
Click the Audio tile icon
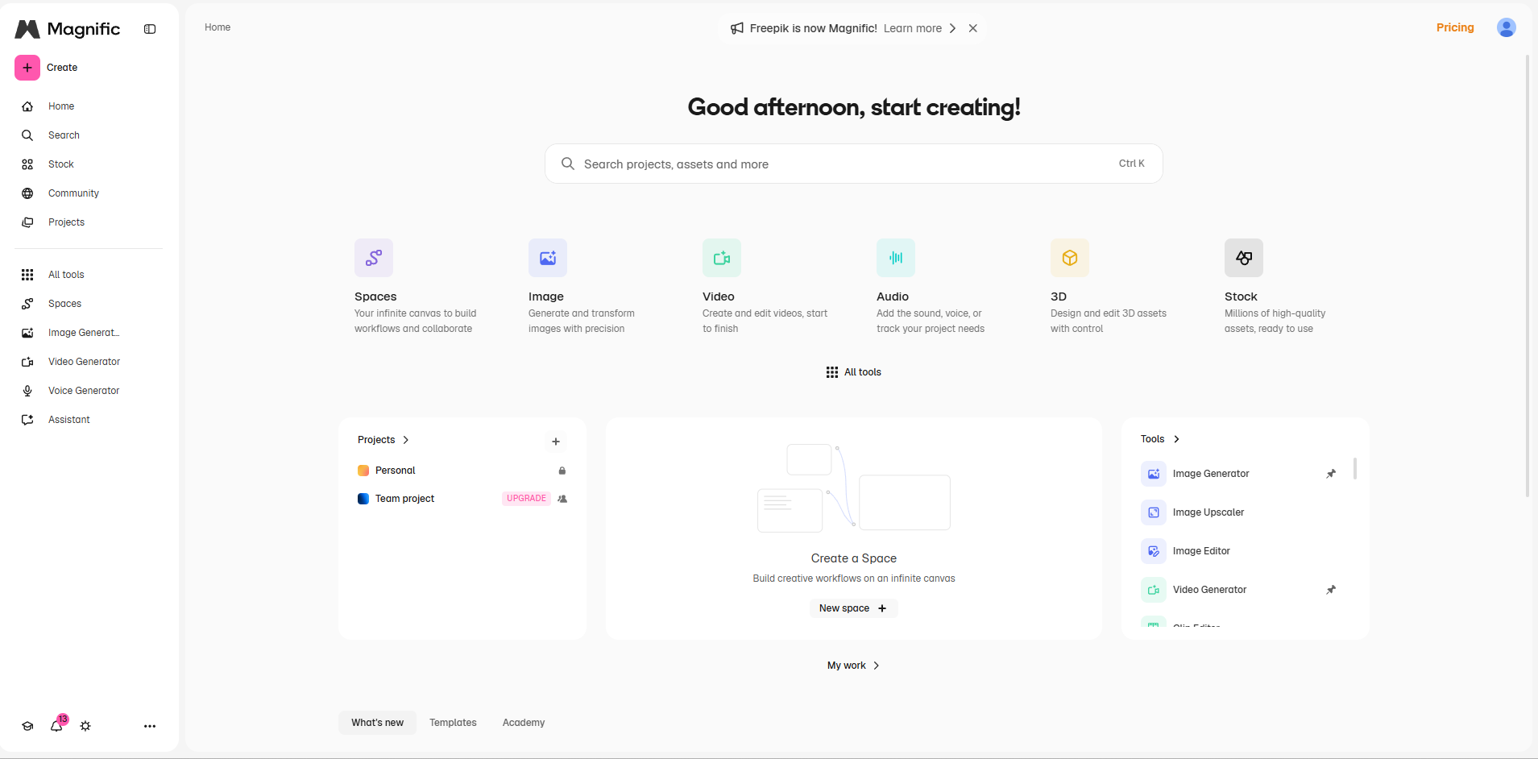(896, 258)
